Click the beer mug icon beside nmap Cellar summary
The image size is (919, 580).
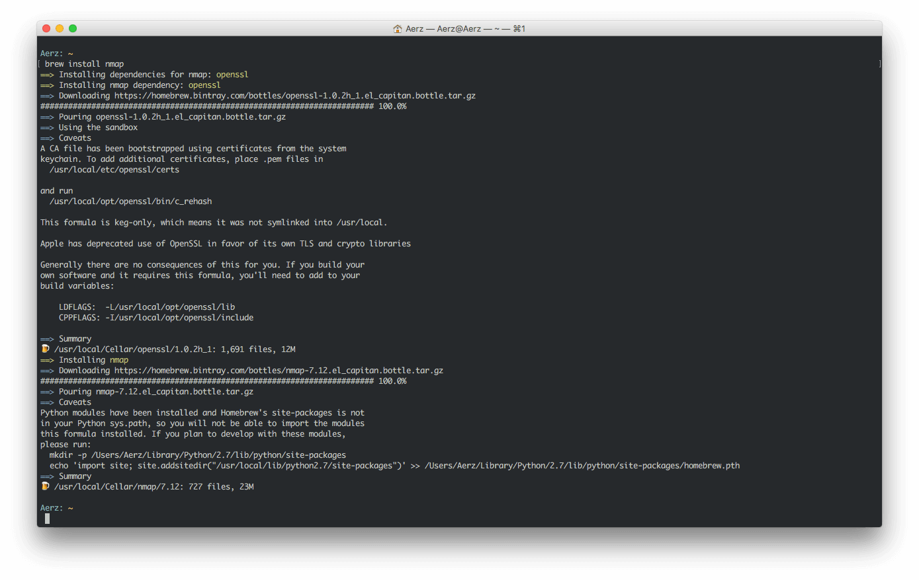[45, 486]
